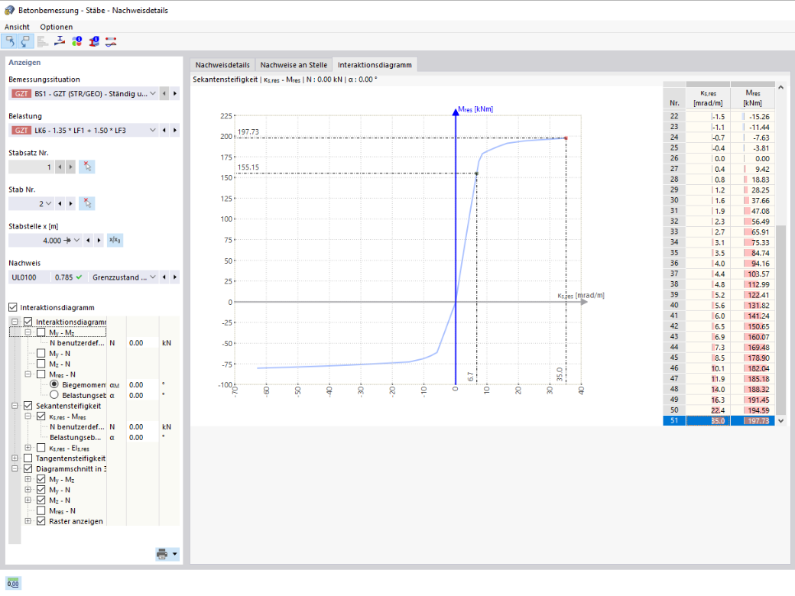
Task: Open the Stabstelle x dropdown arrow
Action: click(76, 240)
